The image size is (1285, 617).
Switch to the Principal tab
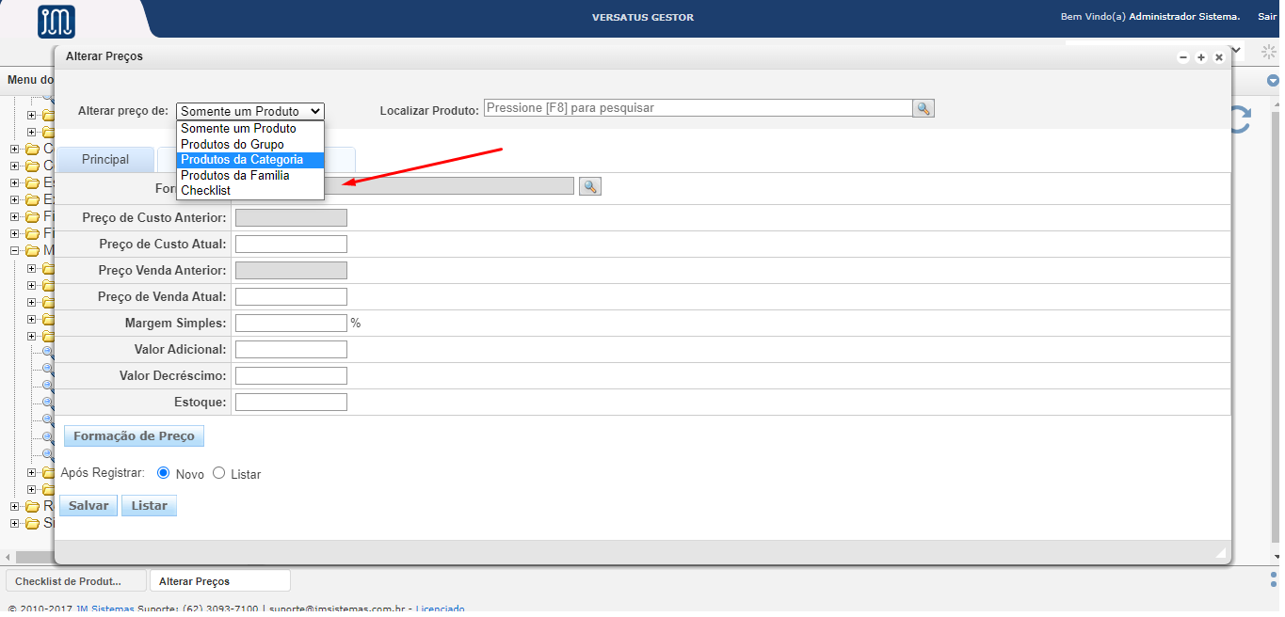pyautogui.click(x=105, y=159)
